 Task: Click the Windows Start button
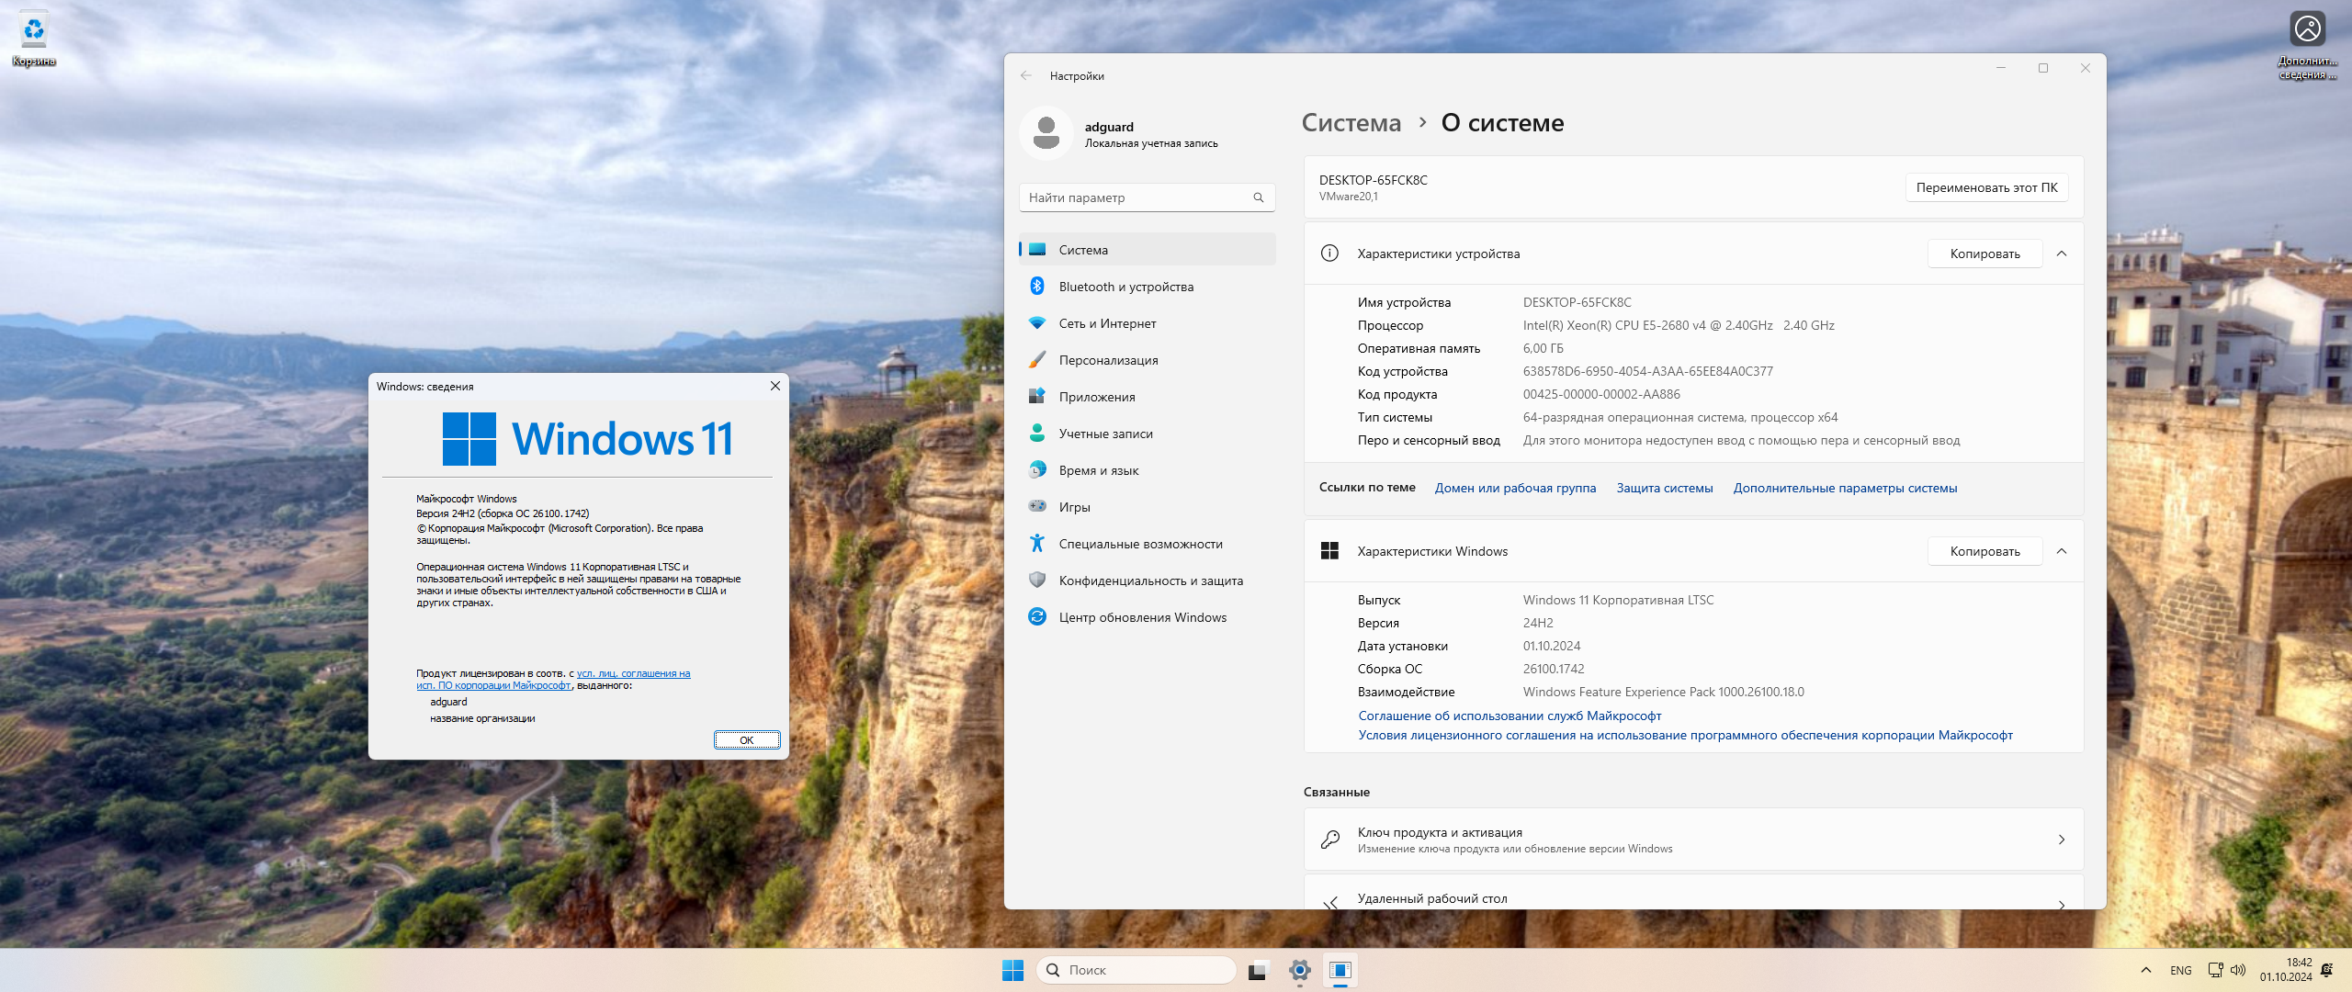[1012, 970]
